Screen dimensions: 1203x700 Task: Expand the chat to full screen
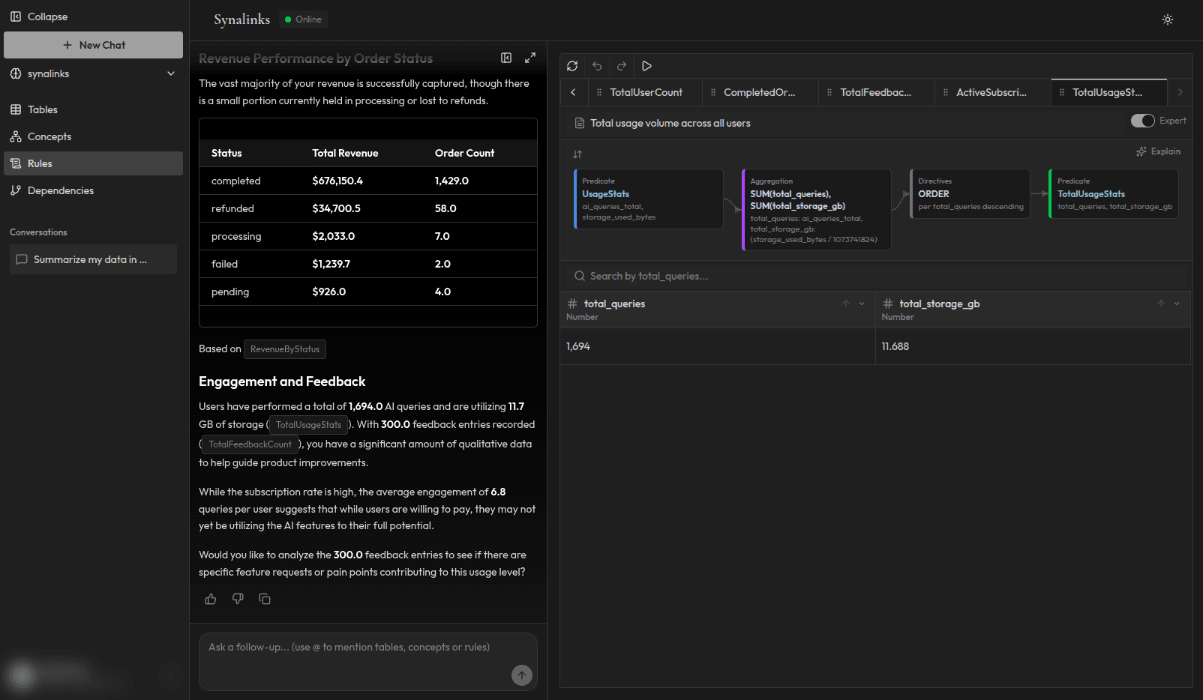tap(530, 58)
